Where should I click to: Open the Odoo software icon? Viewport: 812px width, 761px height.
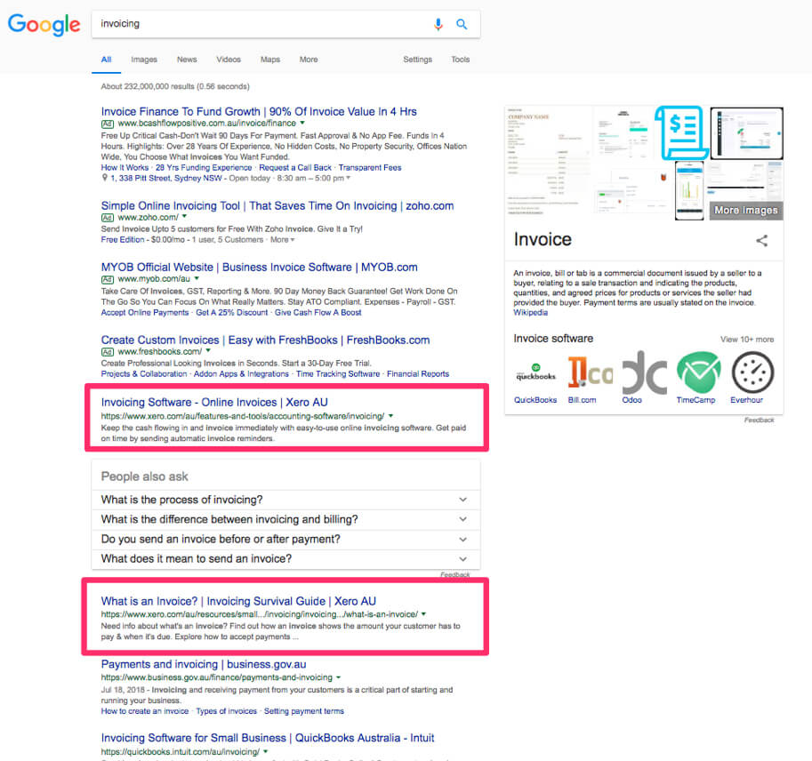[x=645, y=373]
